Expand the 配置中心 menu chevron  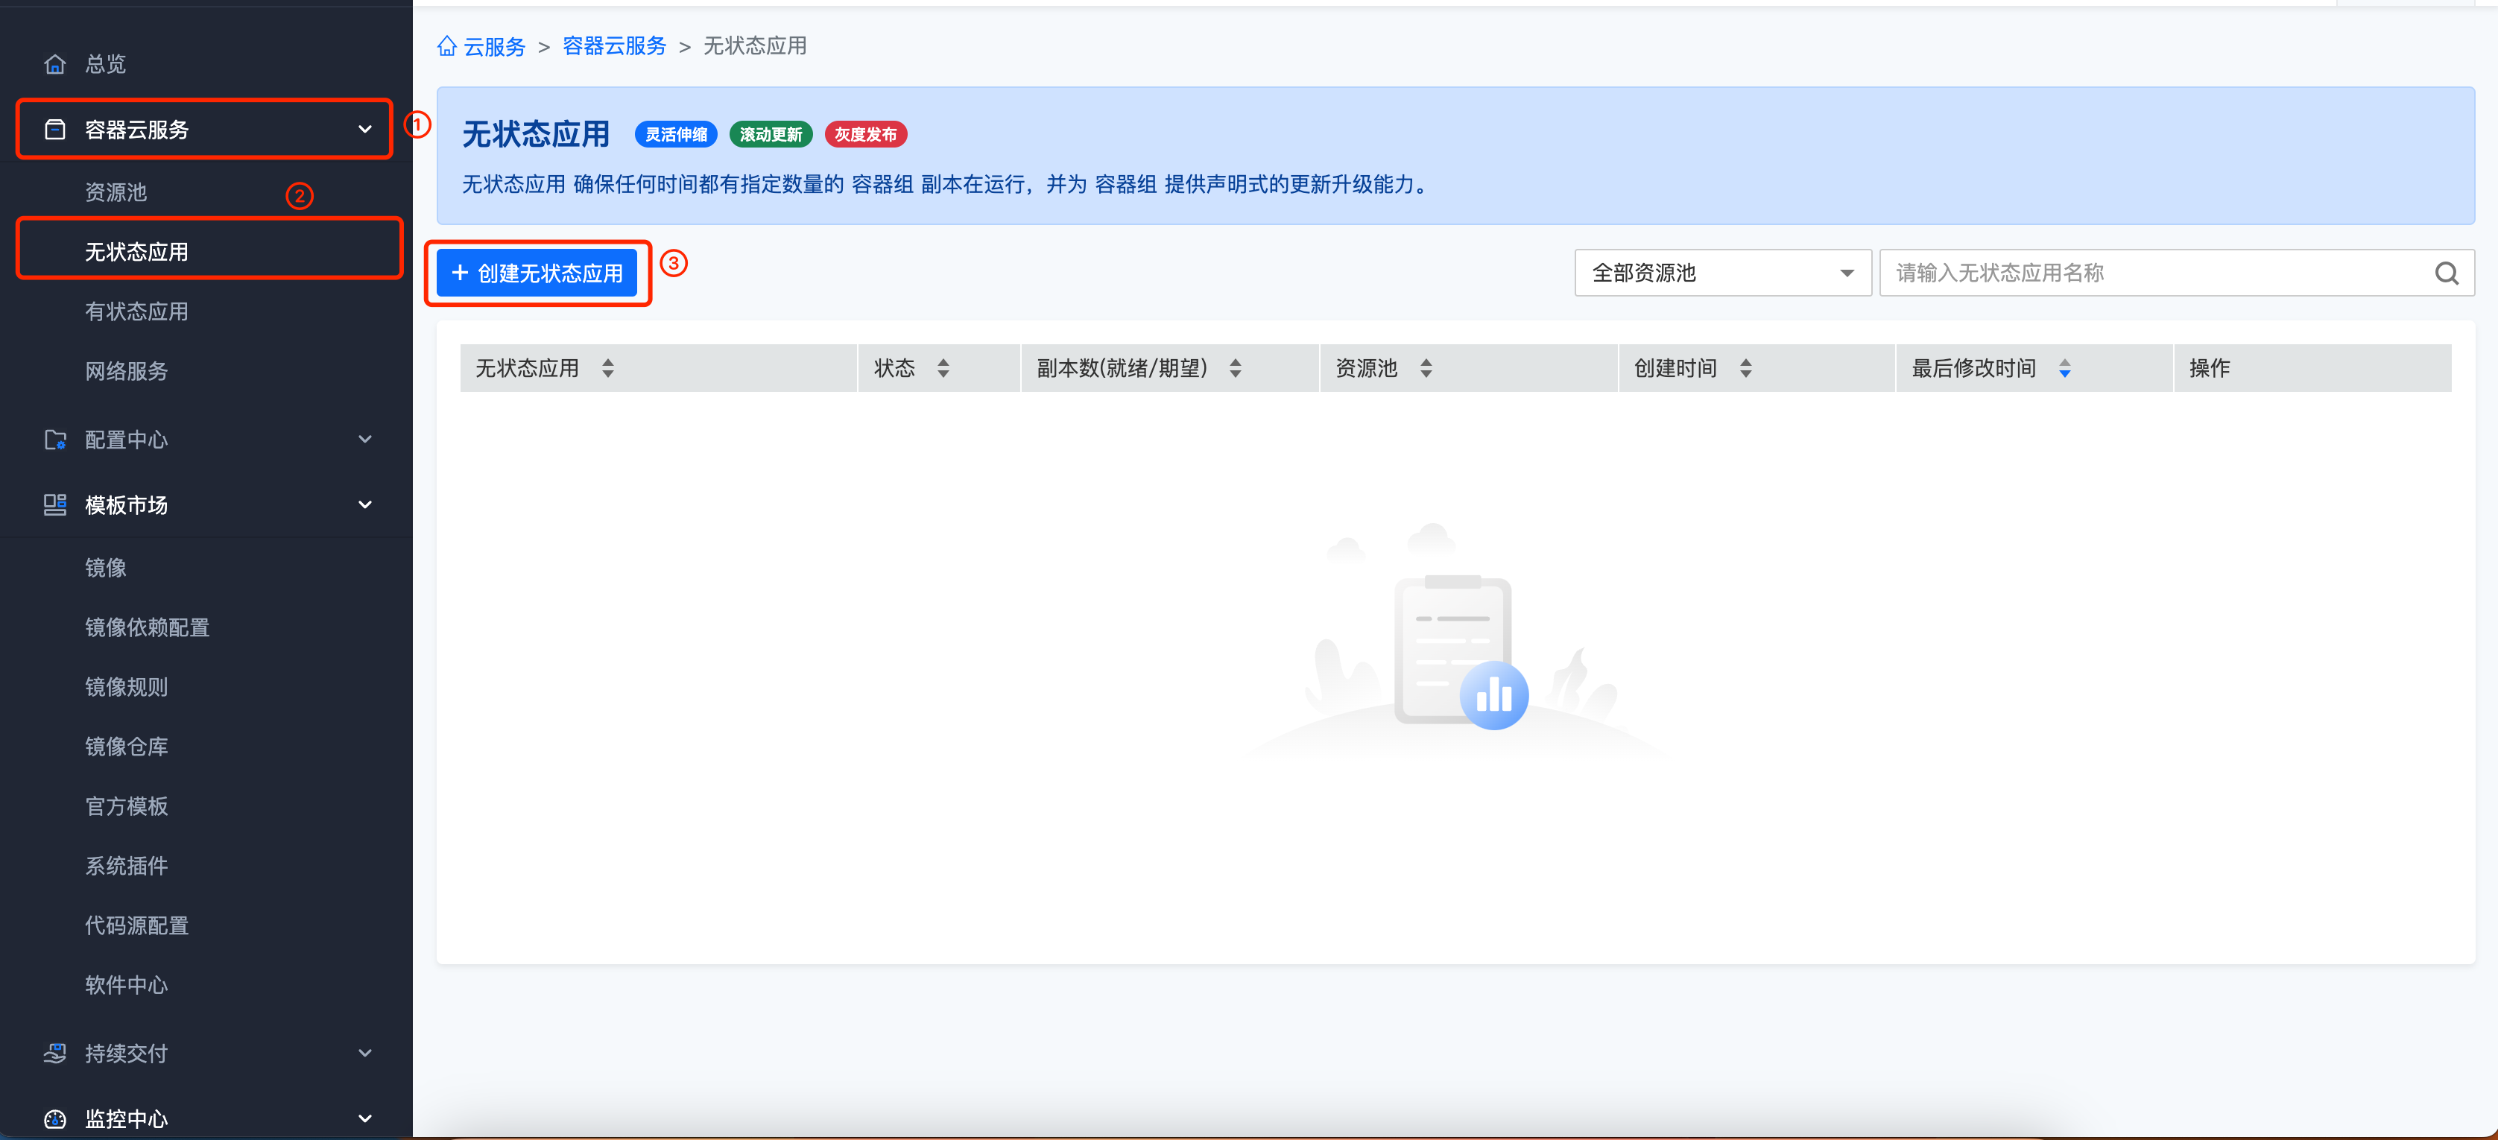click(366, 439)
